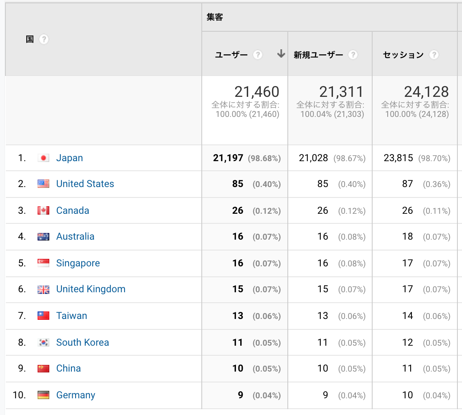Open the United States country link
462x415 pixels.
85,184
